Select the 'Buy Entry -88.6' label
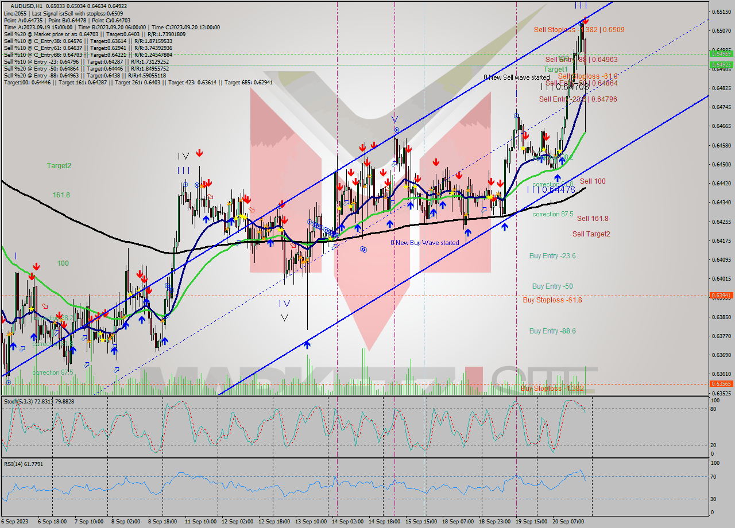 pos(552,331)
